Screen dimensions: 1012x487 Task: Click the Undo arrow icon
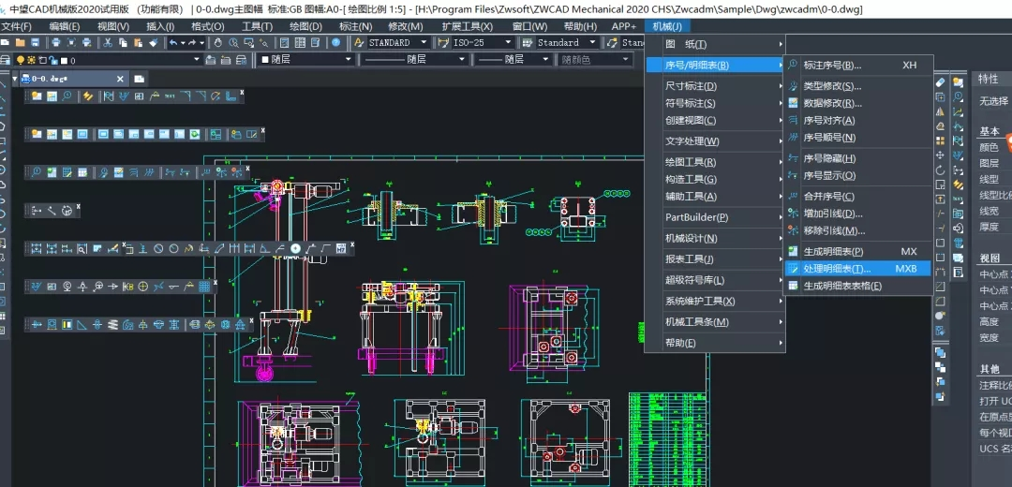coord(174,43)
